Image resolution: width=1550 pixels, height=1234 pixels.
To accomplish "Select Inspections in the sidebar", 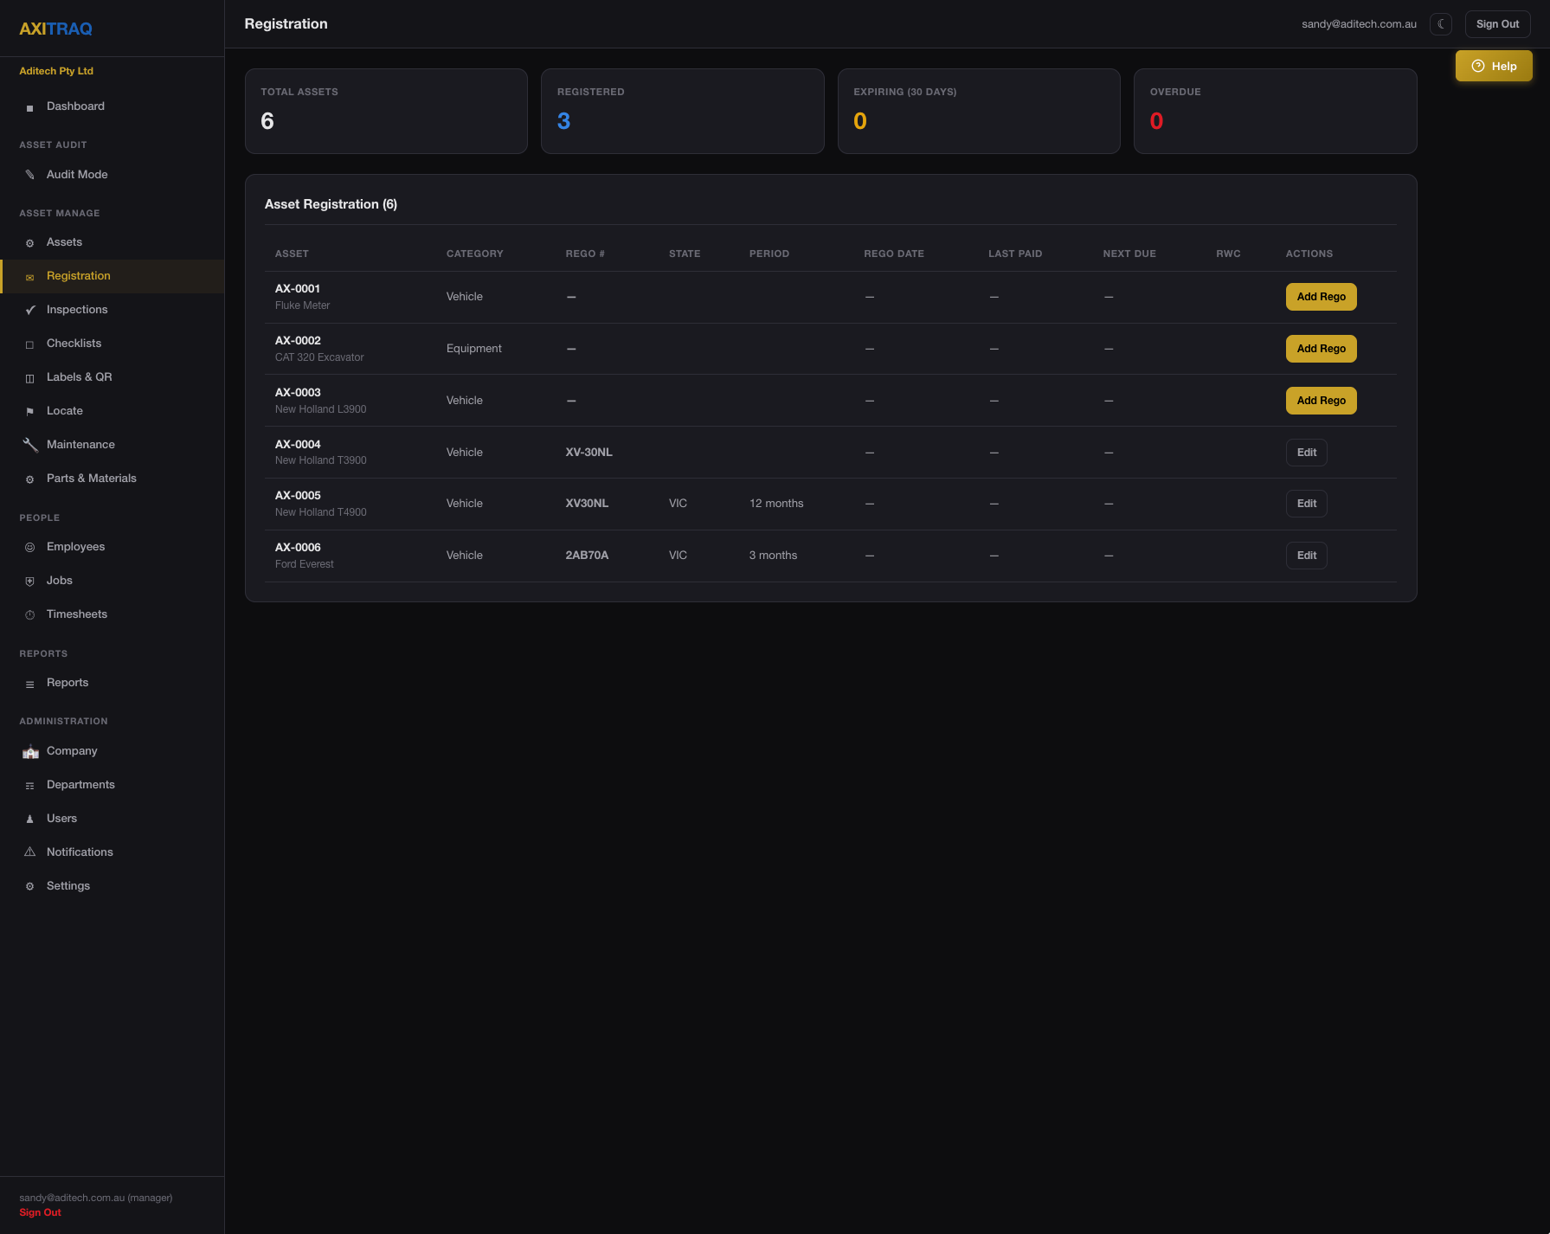I will (113, 310).
